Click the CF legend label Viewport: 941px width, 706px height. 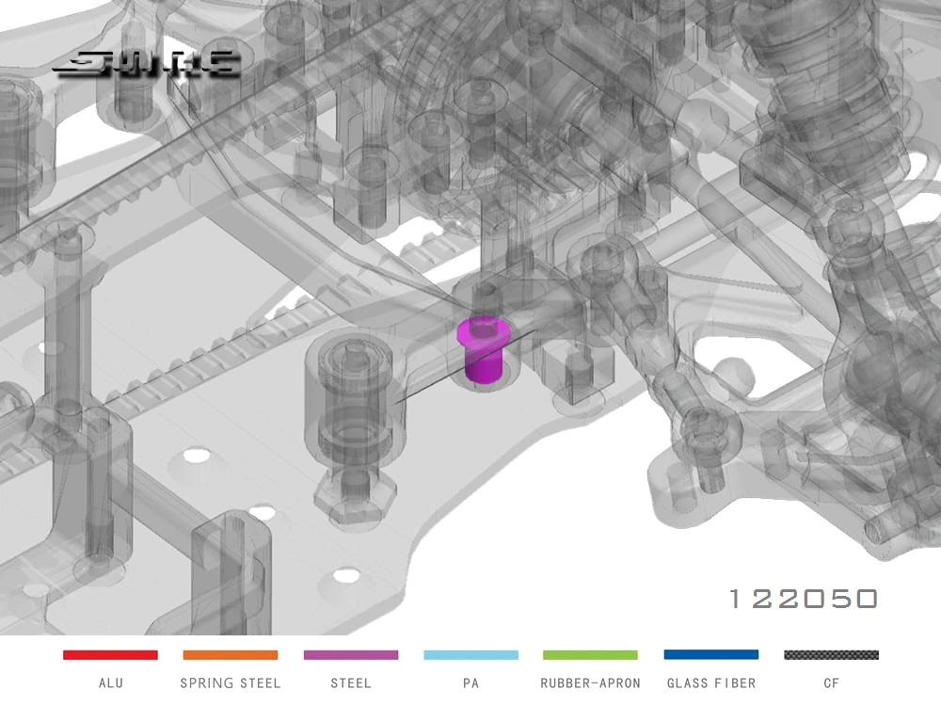(831, 683)
